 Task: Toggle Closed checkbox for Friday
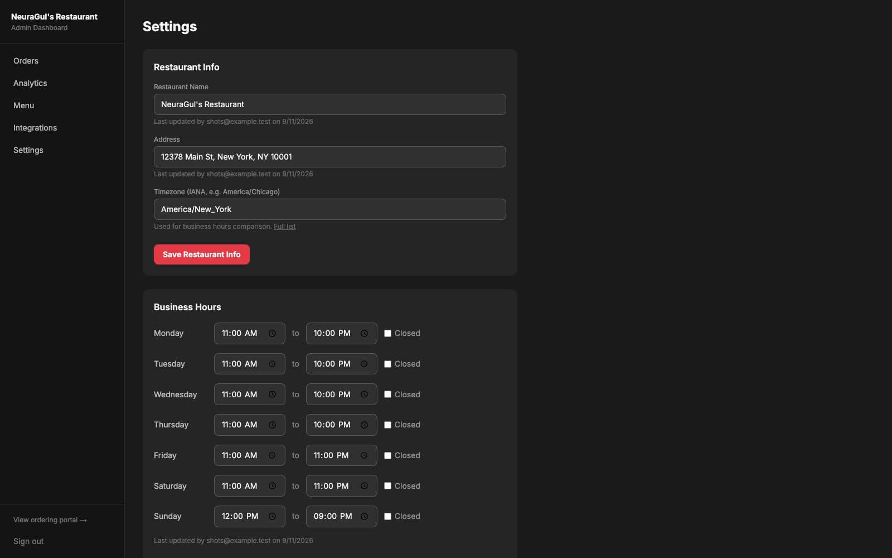click(387, 455)
